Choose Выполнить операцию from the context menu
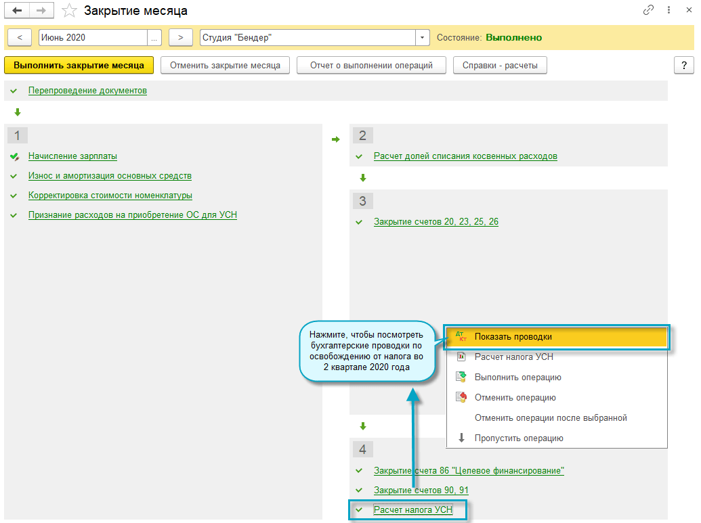The image size is (701, 523). 557,378
